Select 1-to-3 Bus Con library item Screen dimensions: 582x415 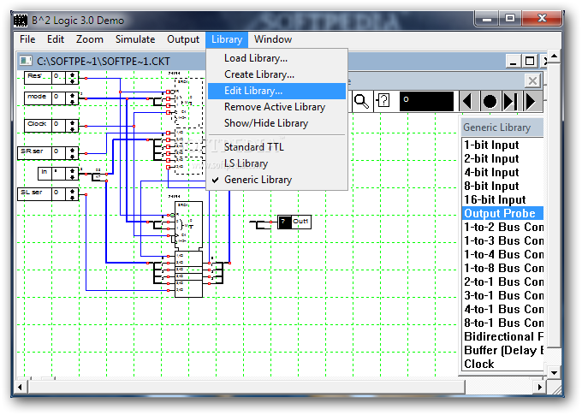click(502, 240)
